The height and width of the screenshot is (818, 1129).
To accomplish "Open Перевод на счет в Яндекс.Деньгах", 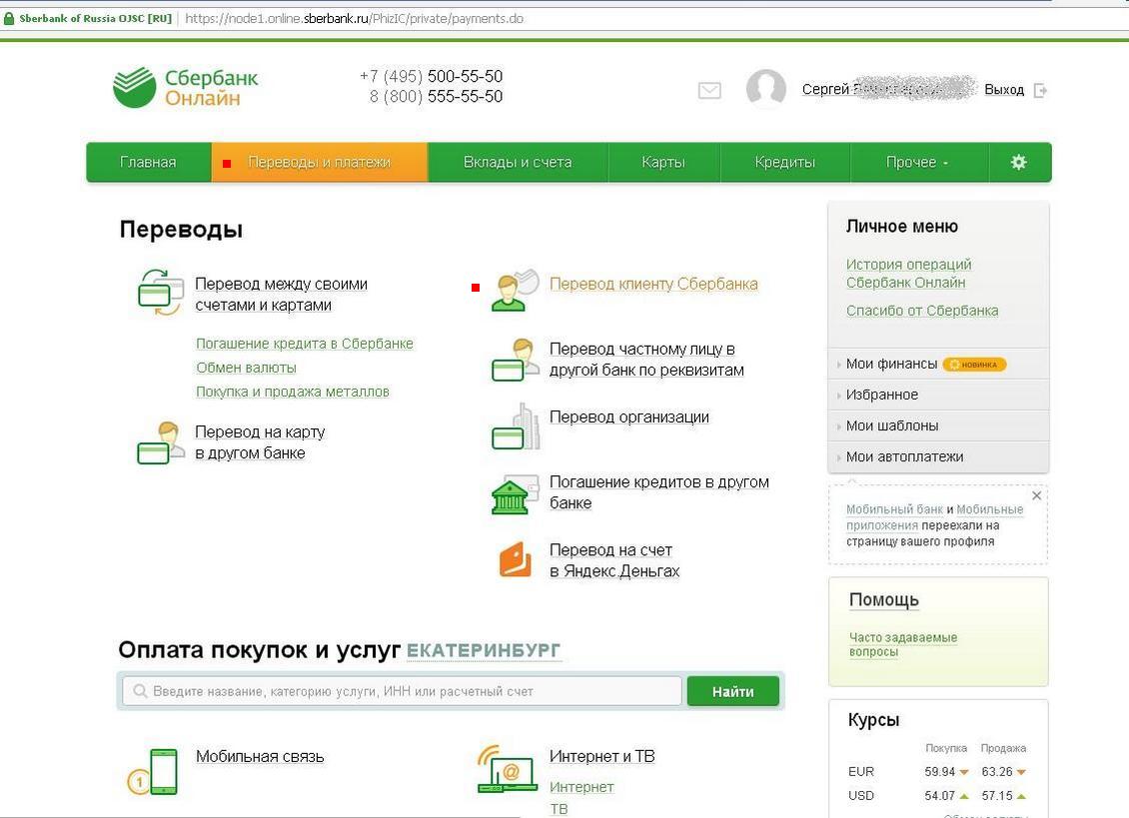I will (x=614, y=560).
